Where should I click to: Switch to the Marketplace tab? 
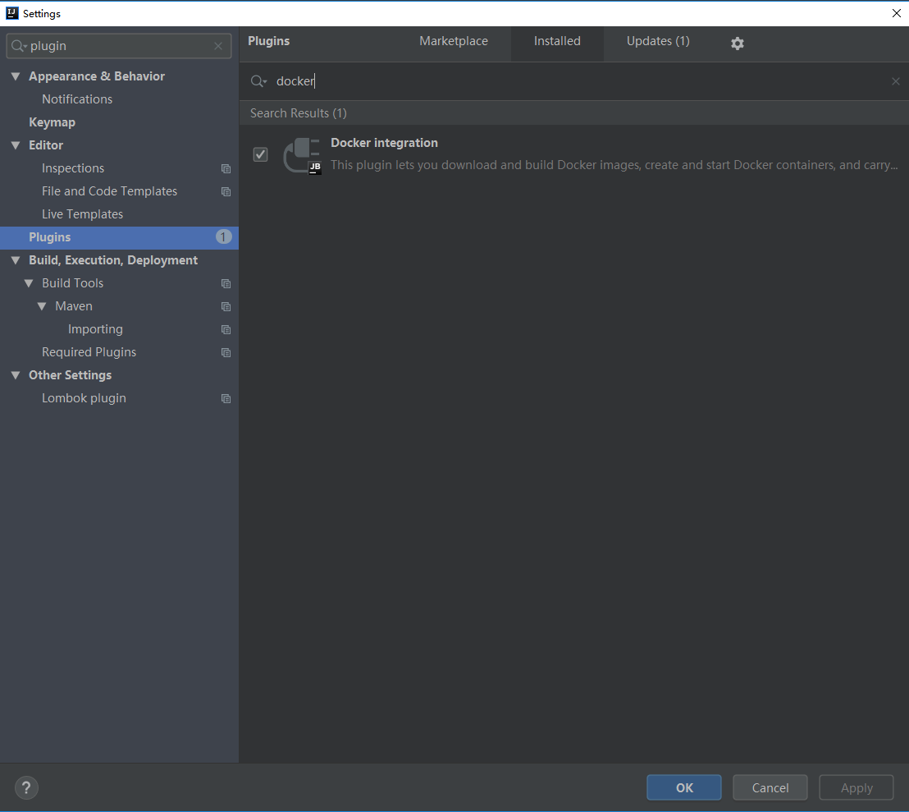pyautogui.click(x=454, y=41)
